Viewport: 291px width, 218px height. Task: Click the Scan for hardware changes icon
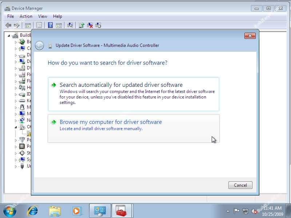(70, 25)
